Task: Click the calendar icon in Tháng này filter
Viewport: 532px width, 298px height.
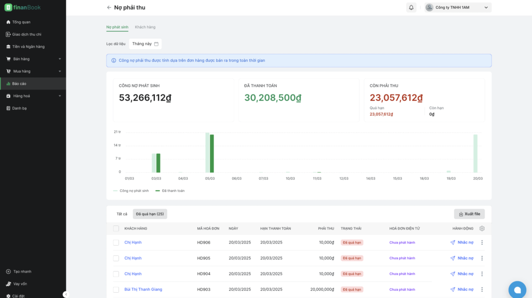Action: pyautogui.click(x=156, y=44)
